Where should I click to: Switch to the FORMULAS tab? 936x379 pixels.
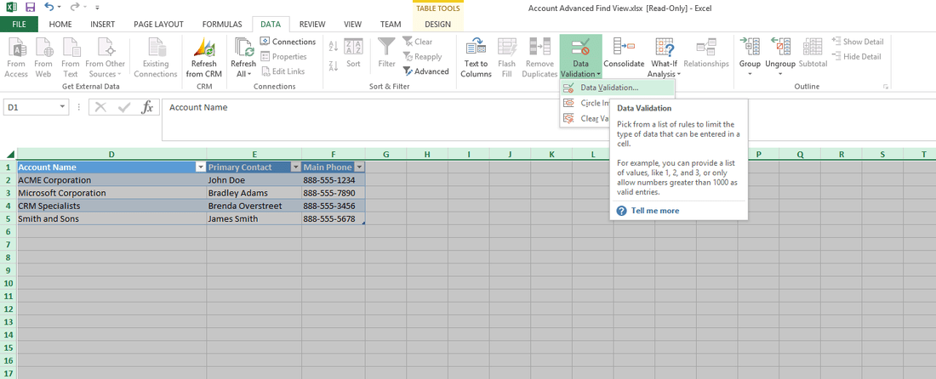pos(222,25)
